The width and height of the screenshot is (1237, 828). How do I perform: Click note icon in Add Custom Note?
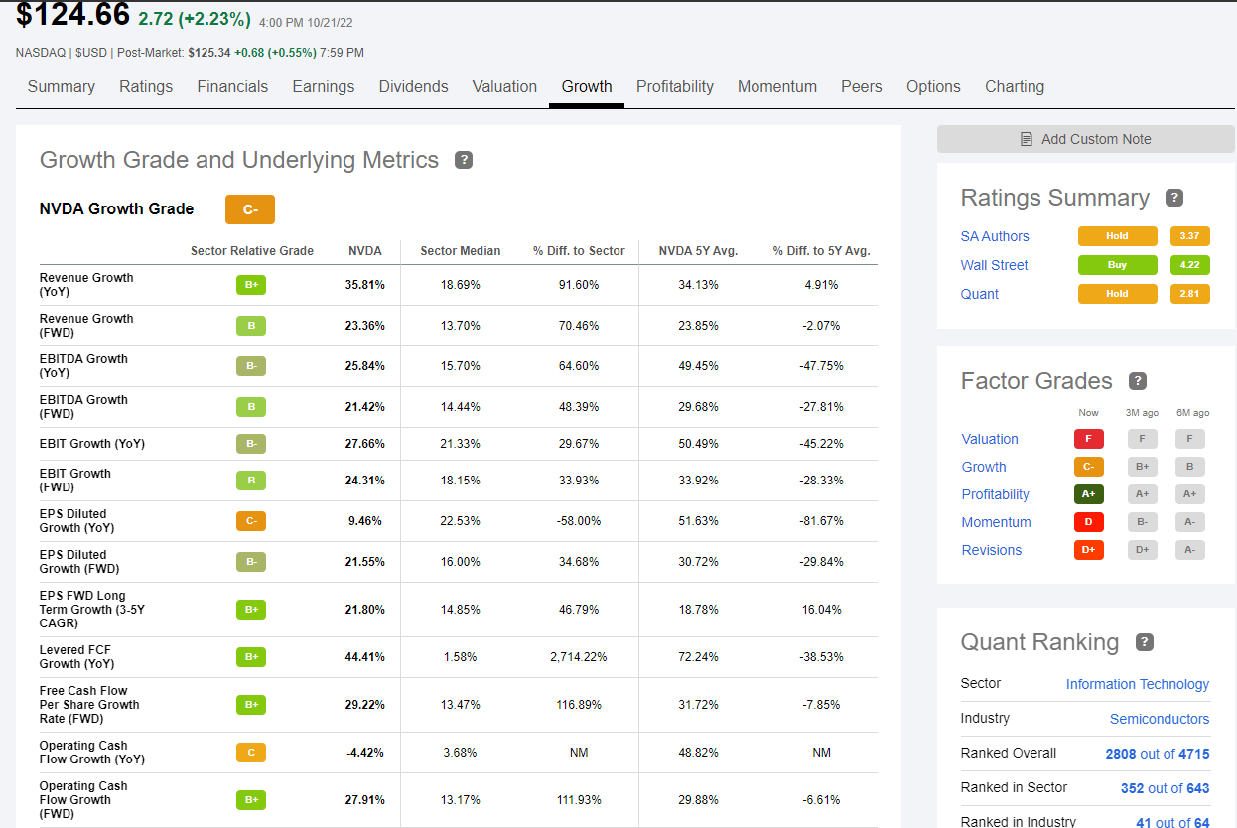click(1027, 139)
